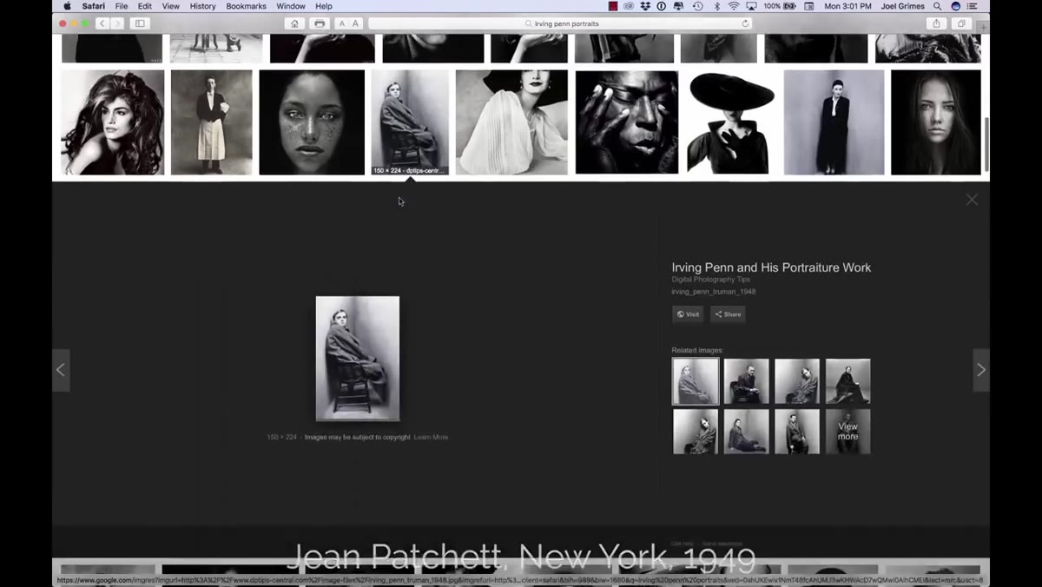Click selected thumbnail labeled 150 × 224
The width and height of the screenshot is (1042, 587).
pos(410,122)
